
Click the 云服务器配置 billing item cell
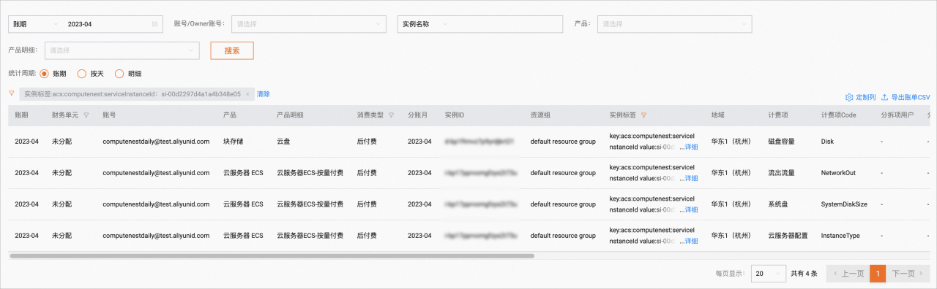click(788, 236)
